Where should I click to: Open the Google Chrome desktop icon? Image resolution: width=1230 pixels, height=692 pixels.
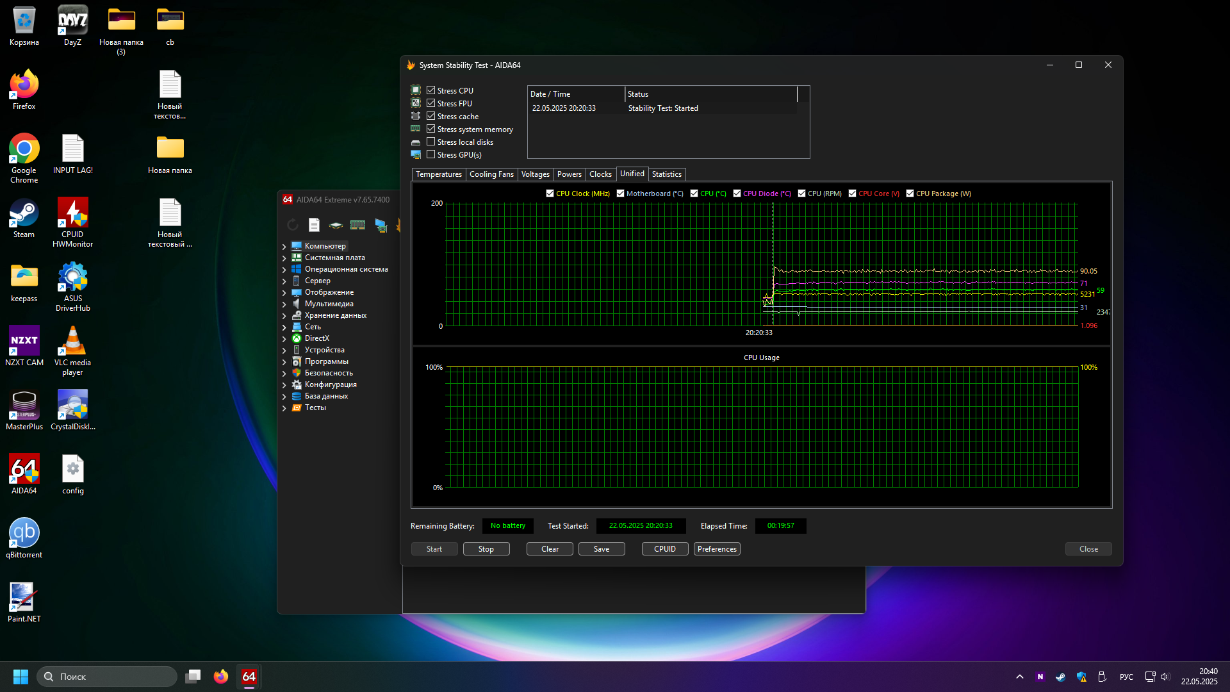tap(24, 158)
